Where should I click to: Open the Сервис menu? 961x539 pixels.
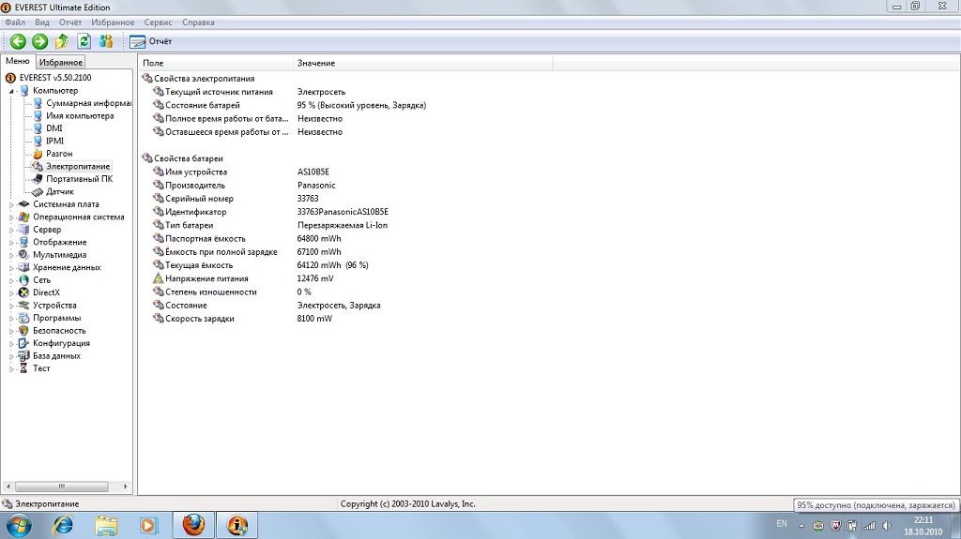[x=158, y=22]
